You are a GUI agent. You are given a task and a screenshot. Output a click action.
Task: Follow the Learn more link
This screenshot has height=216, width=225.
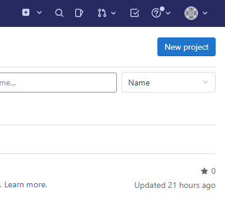[26, 184]
